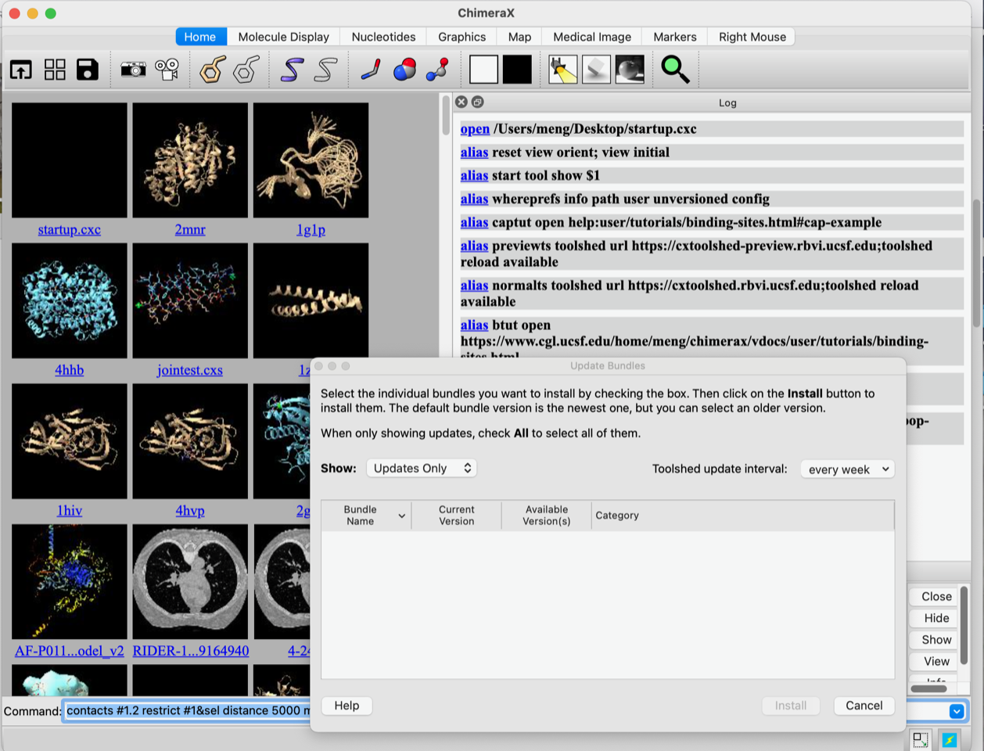The width and height of the screenshot is (984, 751).
Task: Open the Show 'Updates Only' dropdown
Action: [422, 468]
